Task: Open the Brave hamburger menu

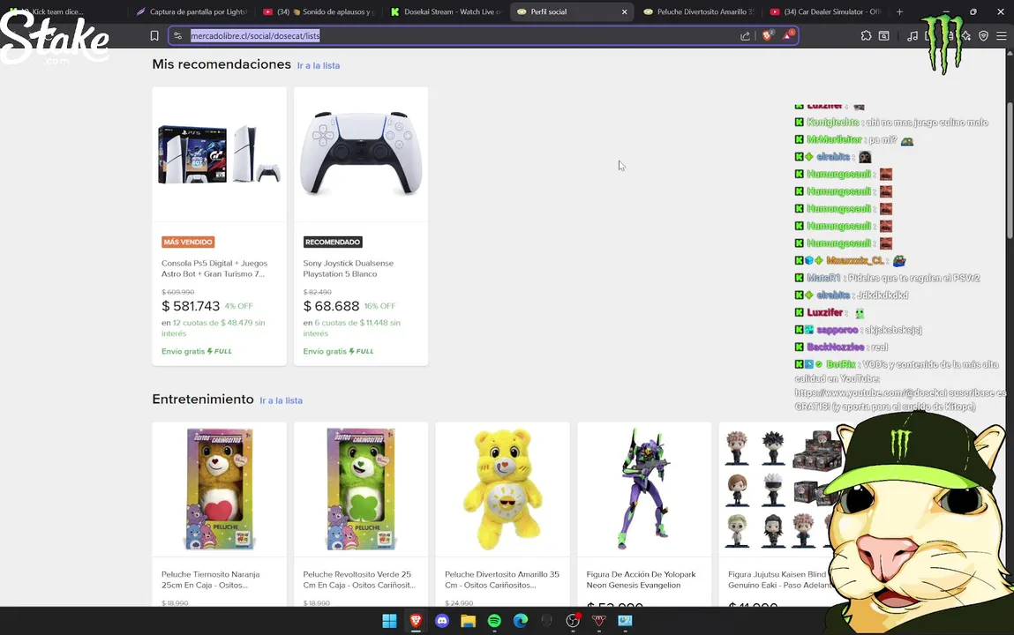Action: click(1001, 36)
